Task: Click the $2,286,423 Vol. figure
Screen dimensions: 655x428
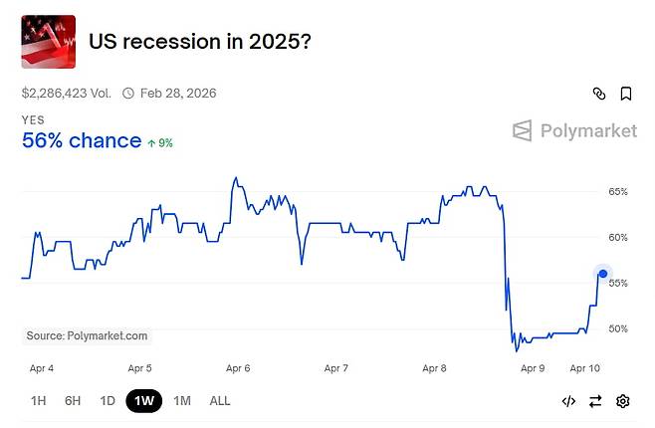Action: 68,94
